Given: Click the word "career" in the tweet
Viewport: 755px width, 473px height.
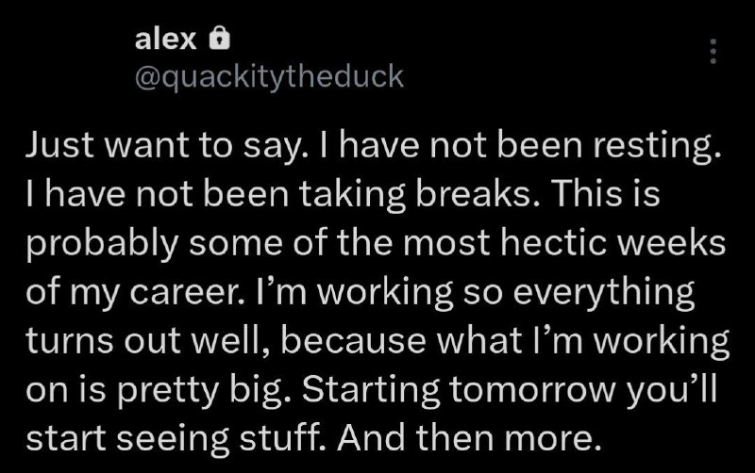Looking at the screenshot, I should tap(183, 292).
